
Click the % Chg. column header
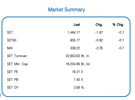tap(118, 25)
